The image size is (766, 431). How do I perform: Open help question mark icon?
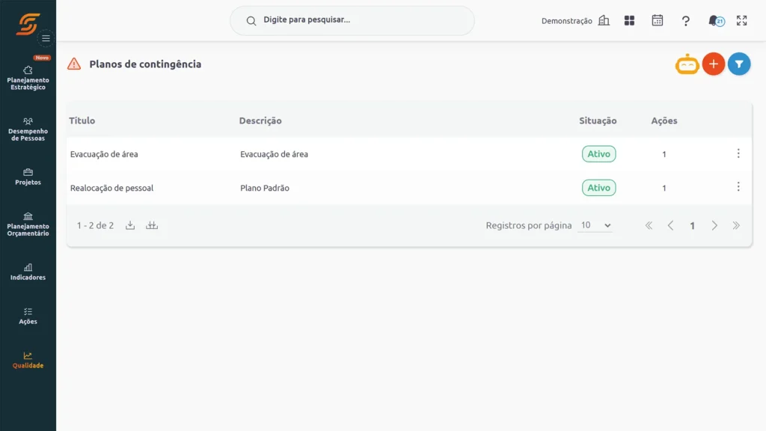tap(686, 21)
